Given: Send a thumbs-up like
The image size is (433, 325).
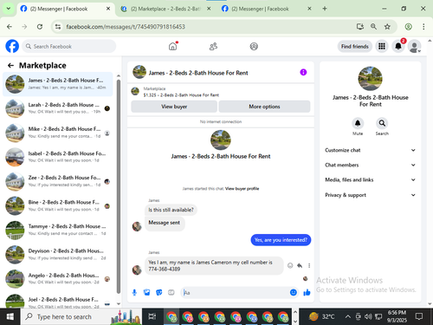Looking at the screenshot, I should click(x=307, y=293).
